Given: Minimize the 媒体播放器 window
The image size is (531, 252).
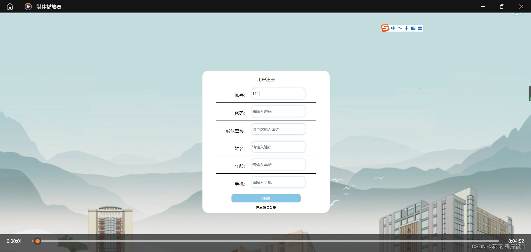Looking at the screenshot, I should (483, 6).
